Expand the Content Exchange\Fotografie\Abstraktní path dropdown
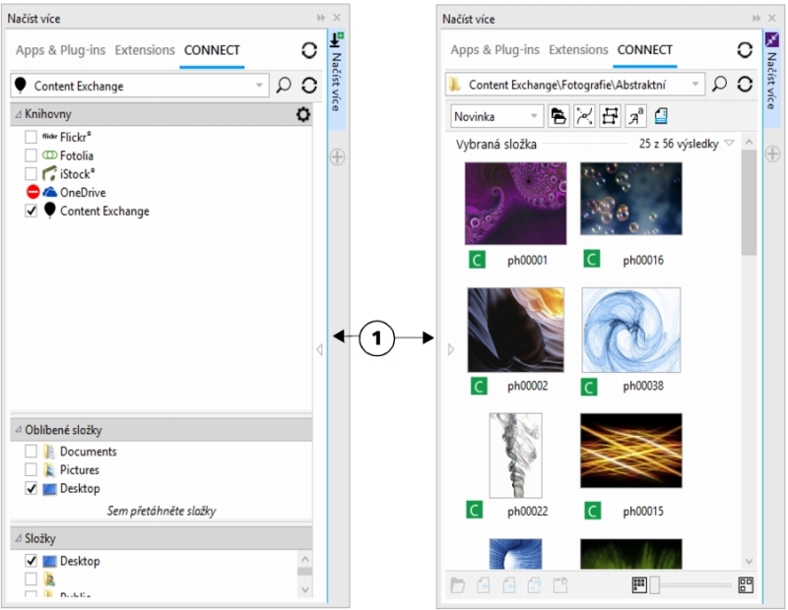Viewport: 788px width, 610px height. [695, 86]
